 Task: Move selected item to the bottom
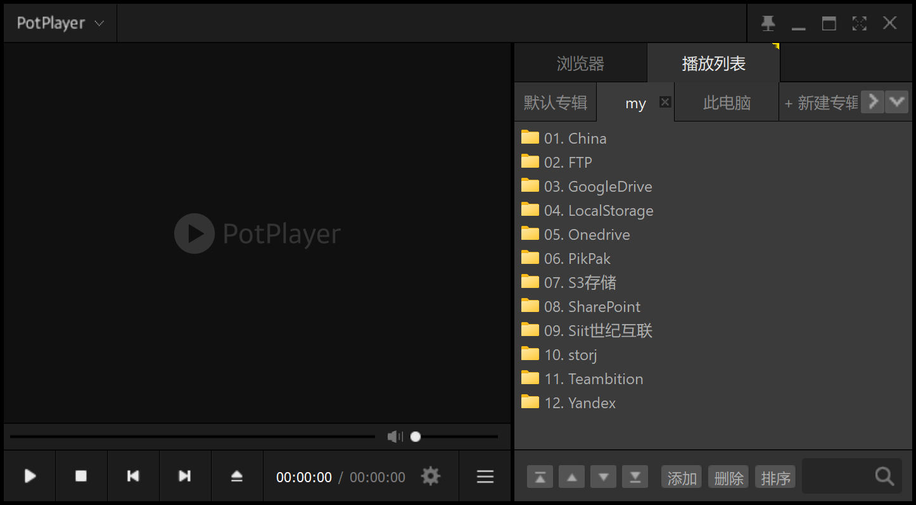(635, 477)
